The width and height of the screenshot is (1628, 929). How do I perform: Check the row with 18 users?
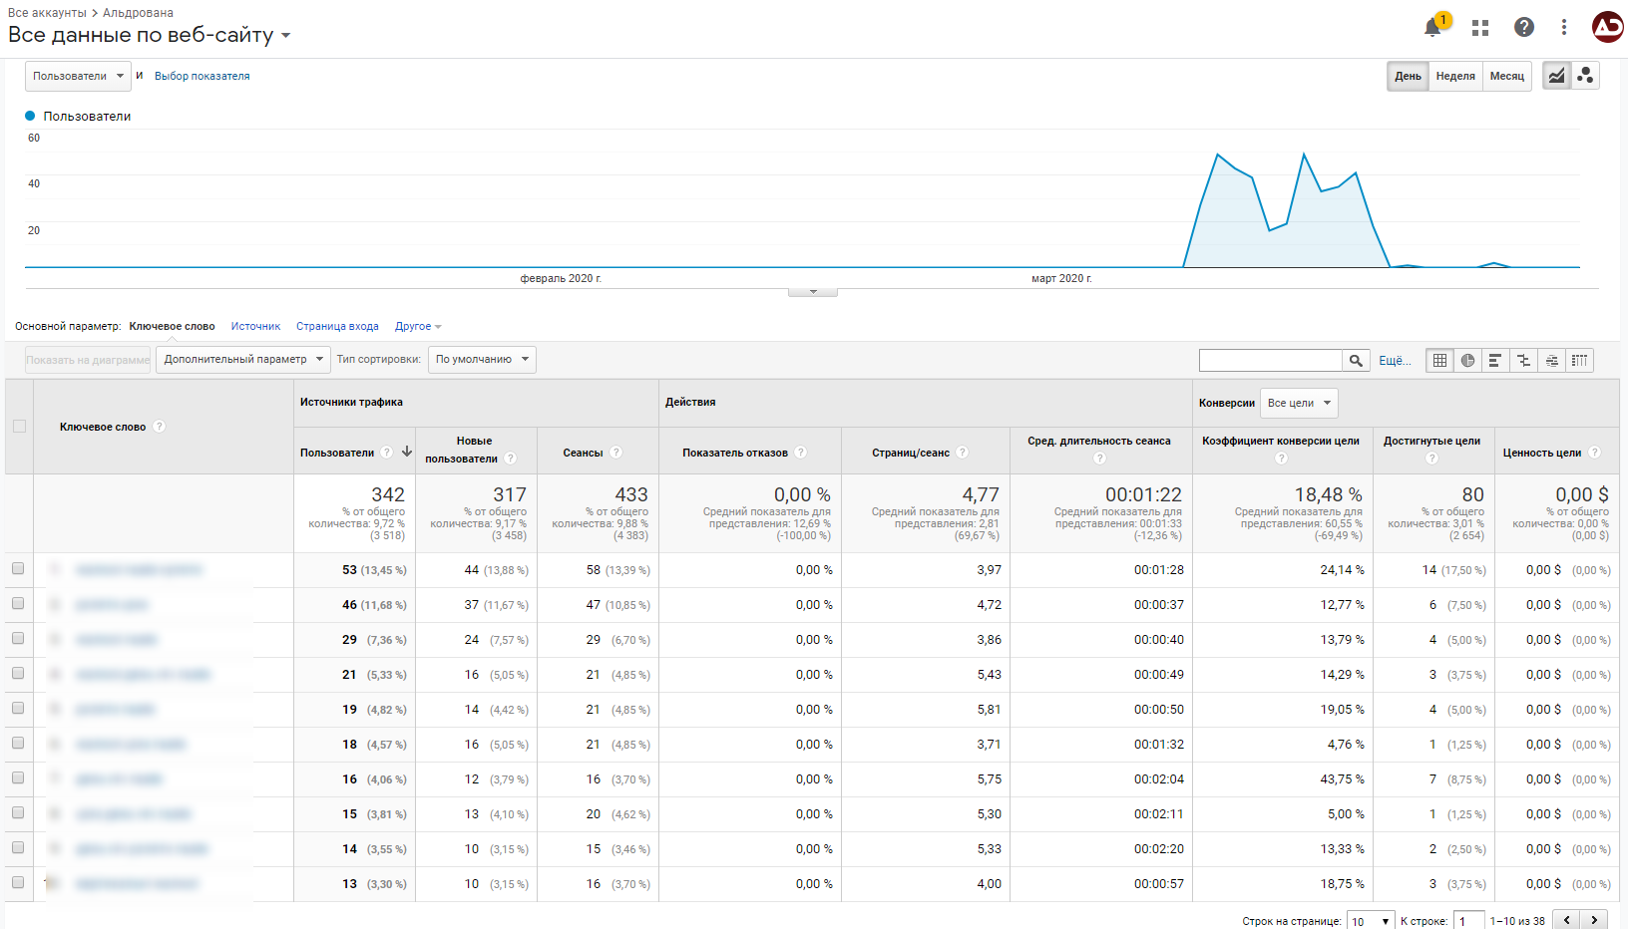18,743
